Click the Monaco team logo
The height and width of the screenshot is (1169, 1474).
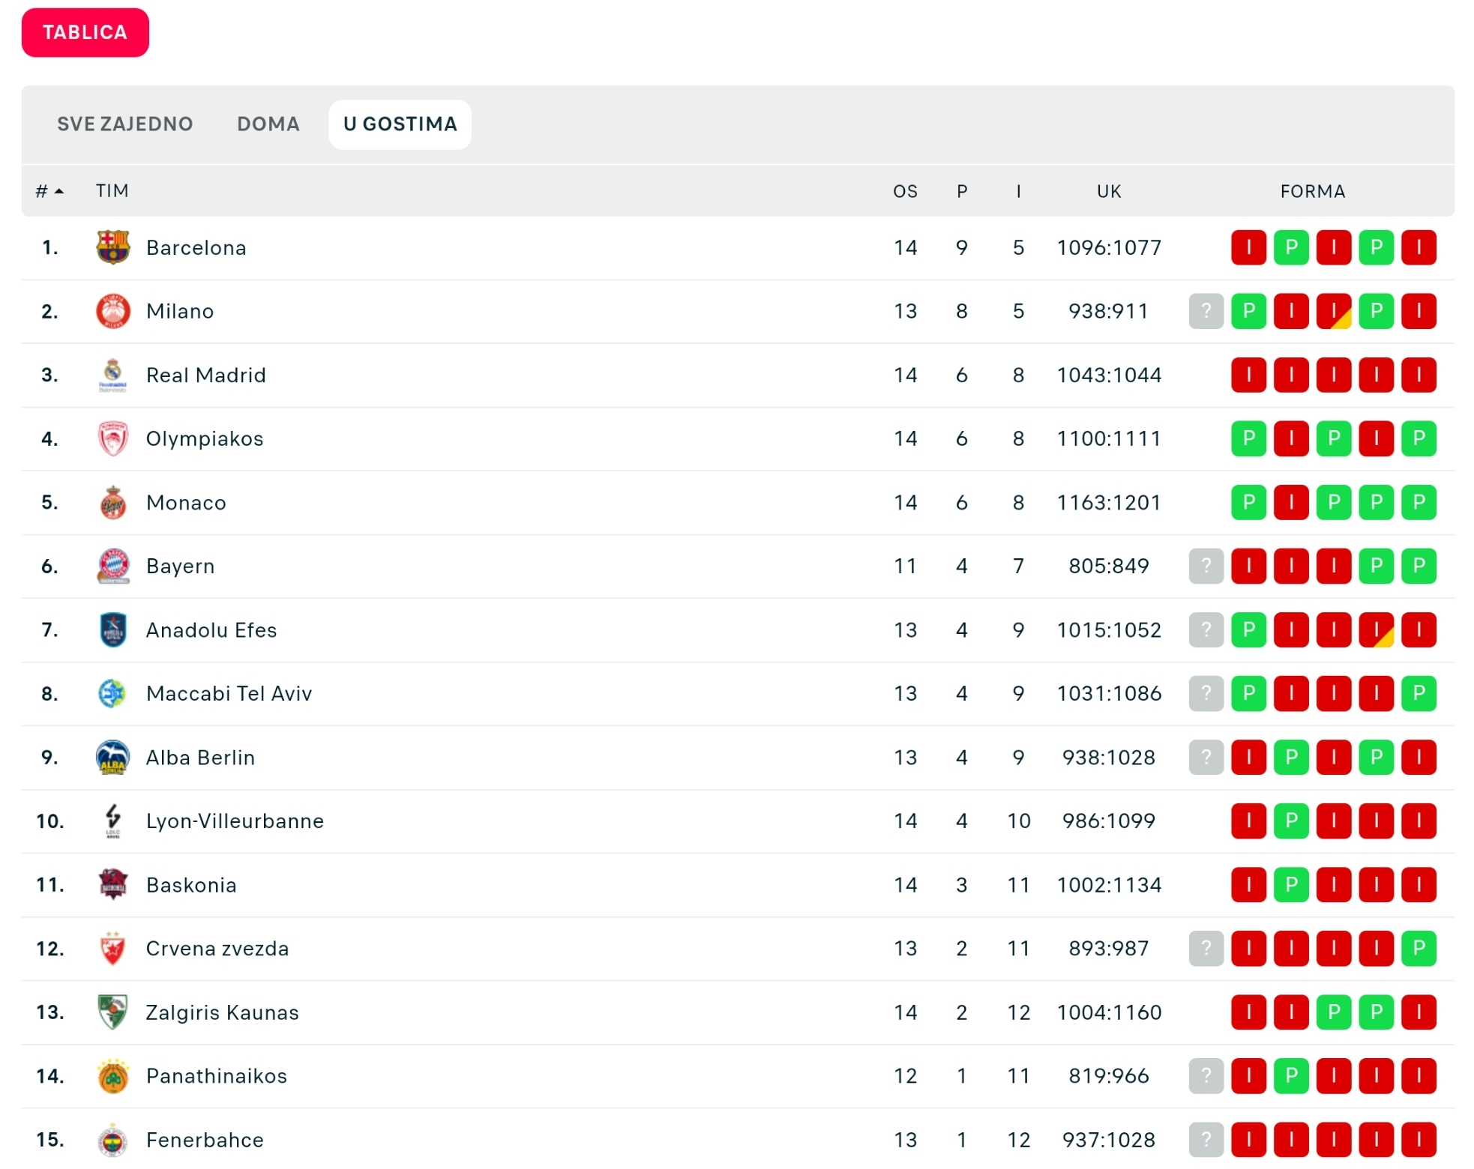(x=113, y=502)
